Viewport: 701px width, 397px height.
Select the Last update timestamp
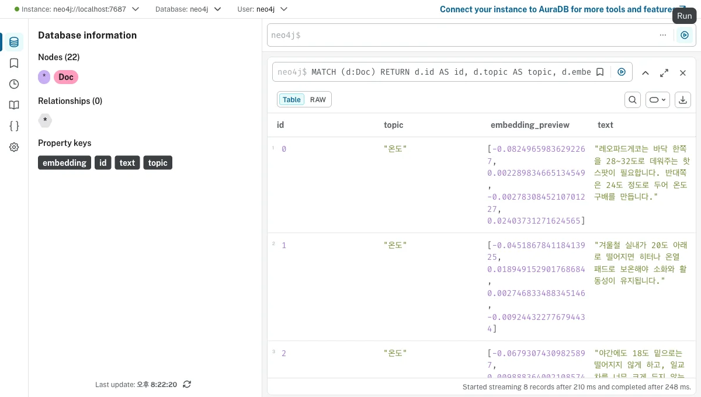coord(136,385)
